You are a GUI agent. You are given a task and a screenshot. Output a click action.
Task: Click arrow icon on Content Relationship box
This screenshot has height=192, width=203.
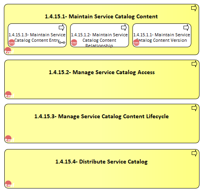coord(124,28)
